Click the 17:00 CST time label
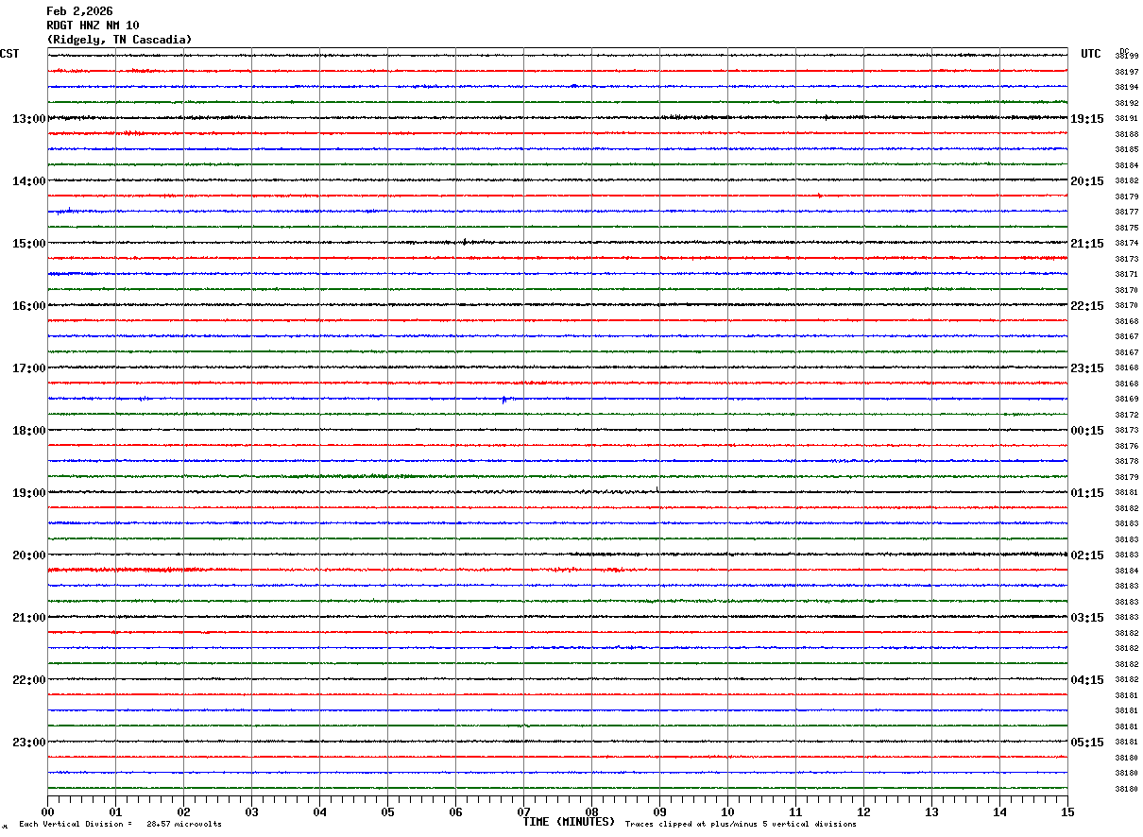The image size is (1143, 837). [x=28, y=368]
